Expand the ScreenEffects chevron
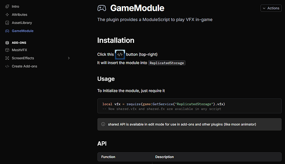The height and width of the screenshot is (164, 285). pos(69,58)
